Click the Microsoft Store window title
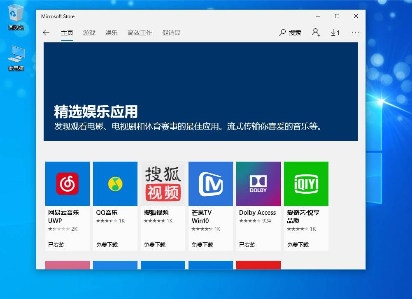Viewport: 412px width, 299px height. click(58, 16)
